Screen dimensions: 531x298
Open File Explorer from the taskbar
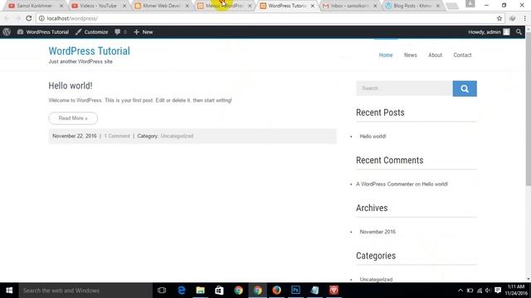click(201, 291)
